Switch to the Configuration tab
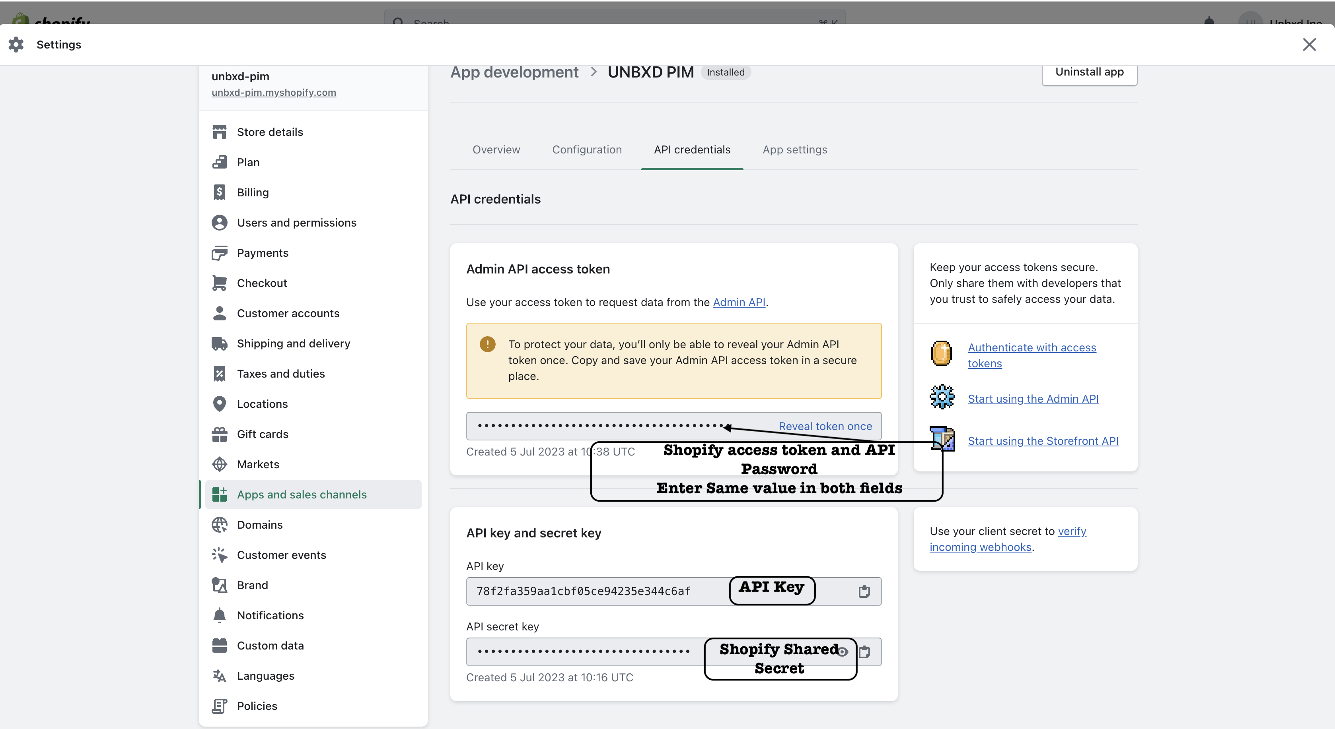 click(587, 149)
